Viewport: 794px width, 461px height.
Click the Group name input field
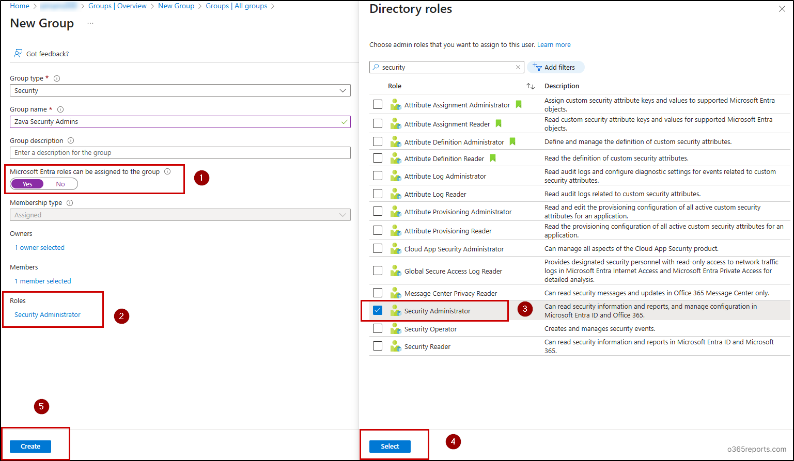180,122
